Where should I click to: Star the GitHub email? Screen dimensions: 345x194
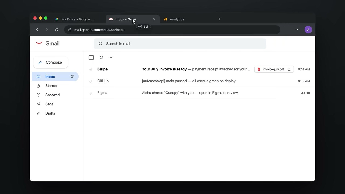click(91, 81)
